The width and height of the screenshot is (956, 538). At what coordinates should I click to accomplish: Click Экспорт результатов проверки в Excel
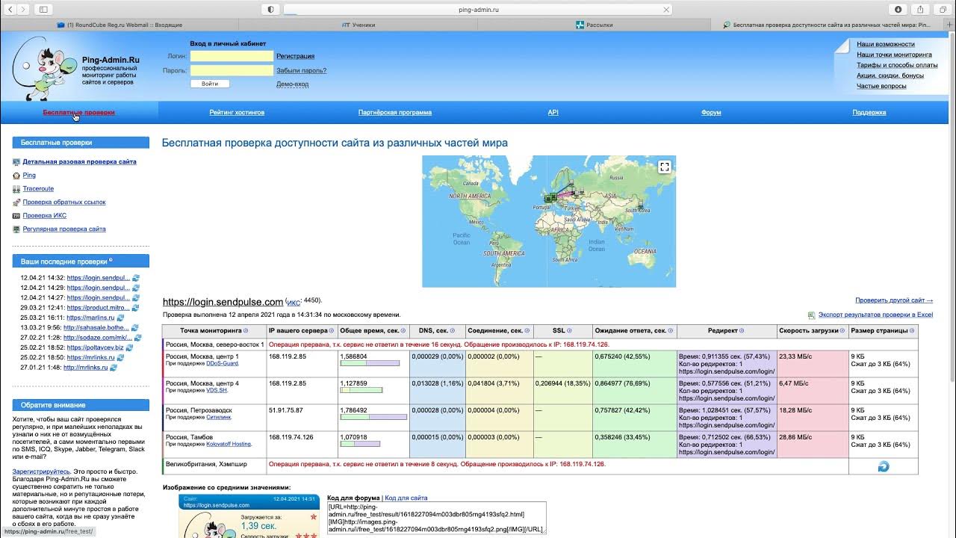tap(875, 315)
